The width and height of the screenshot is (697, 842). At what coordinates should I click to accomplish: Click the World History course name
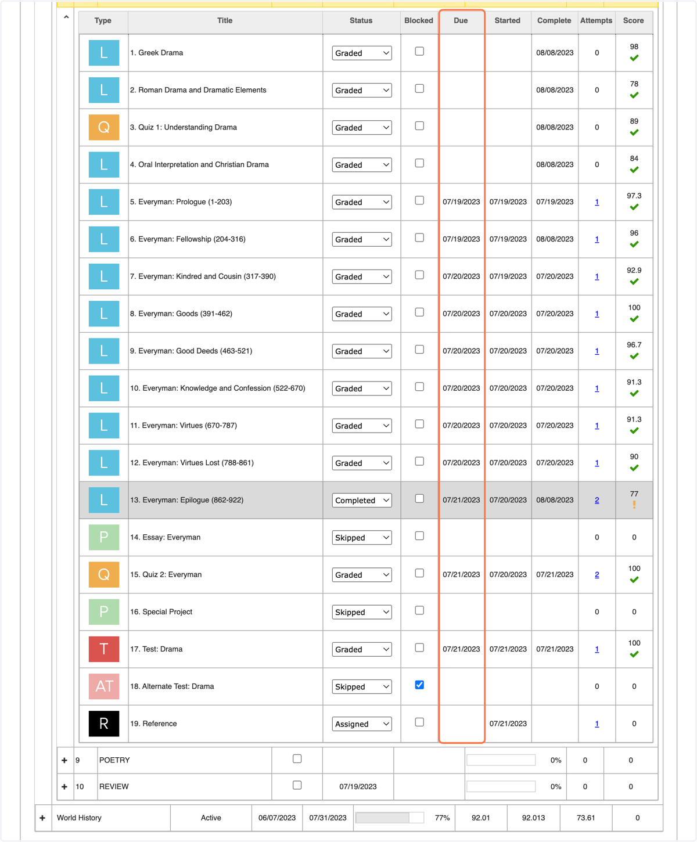coord(79,818)
